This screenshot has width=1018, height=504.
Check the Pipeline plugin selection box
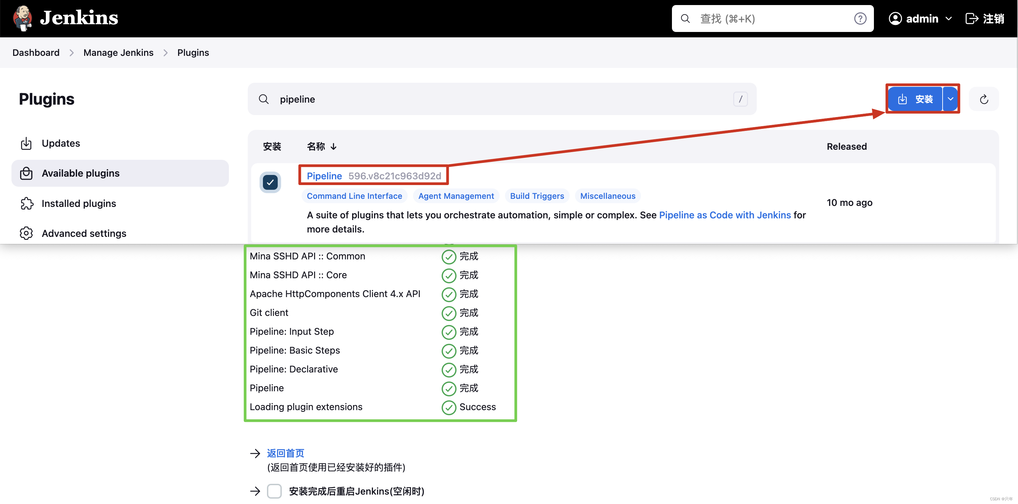[x=271, y=183]
